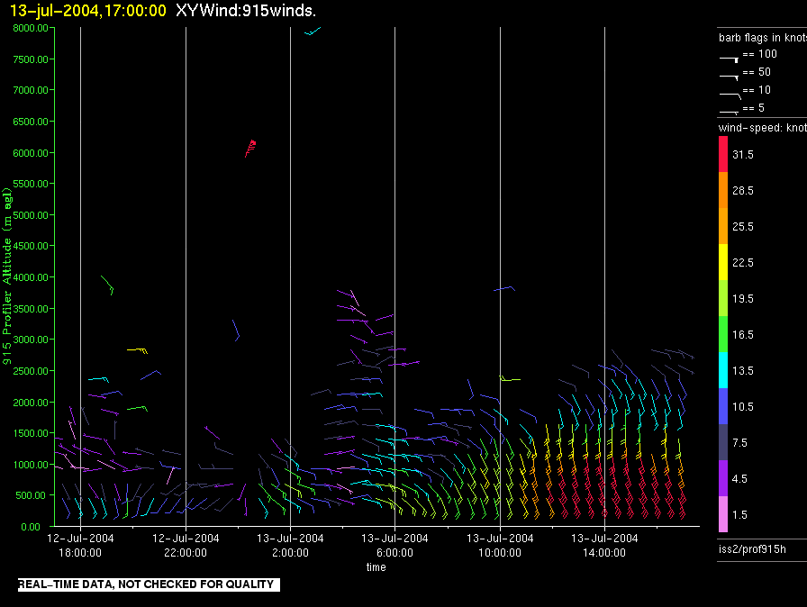Screen dimensions: 807x607
Task: Click the 8000.00 altitude axis label
Action: click(31, 28)
